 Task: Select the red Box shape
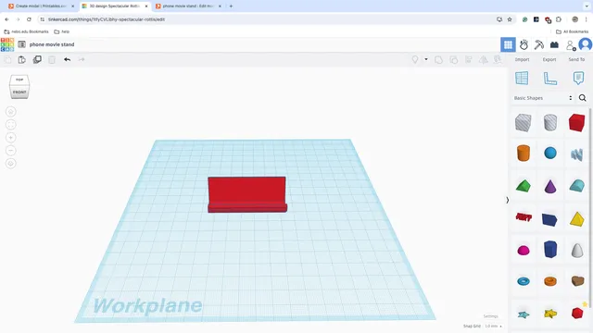pyautogui.click(x=576, y=123)
